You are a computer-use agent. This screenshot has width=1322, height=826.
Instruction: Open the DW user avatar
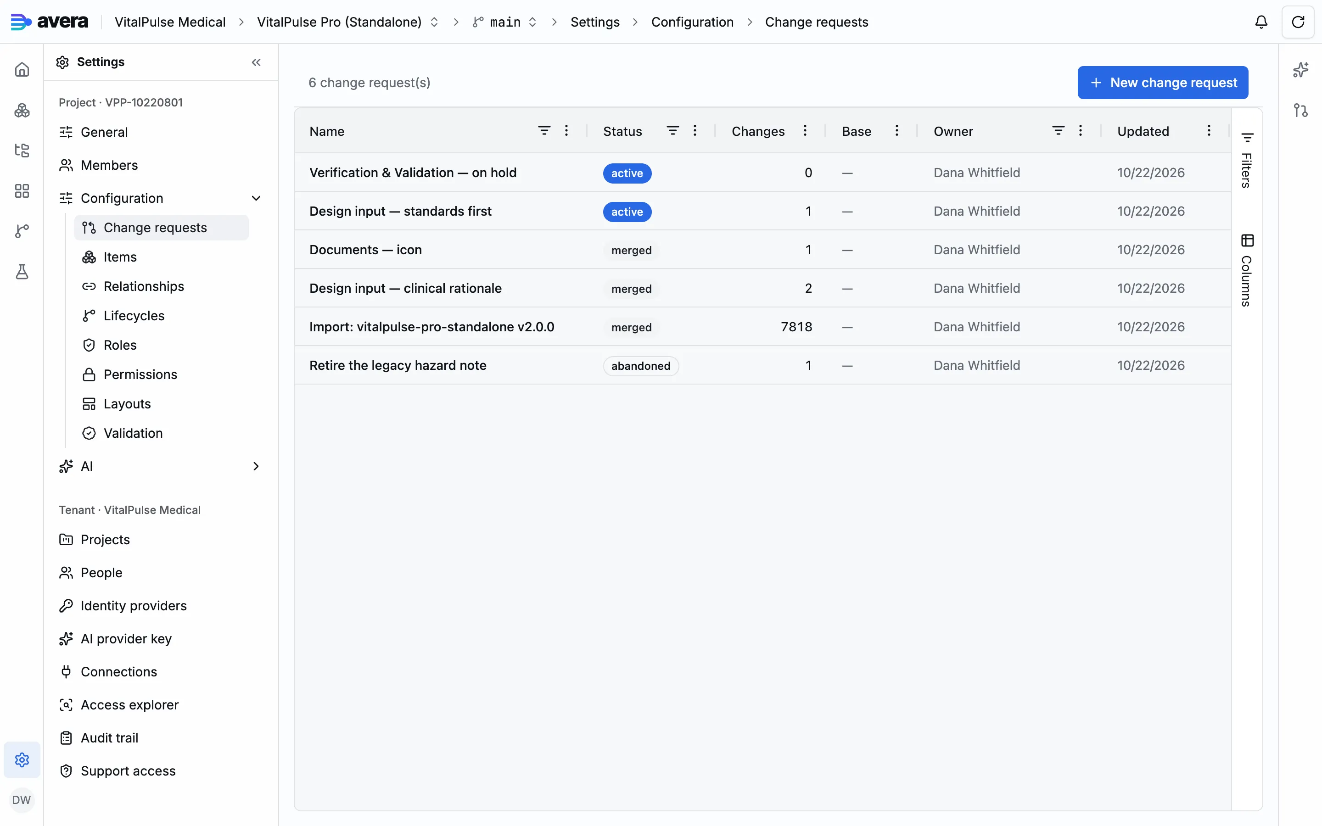(x=21, y=800)
